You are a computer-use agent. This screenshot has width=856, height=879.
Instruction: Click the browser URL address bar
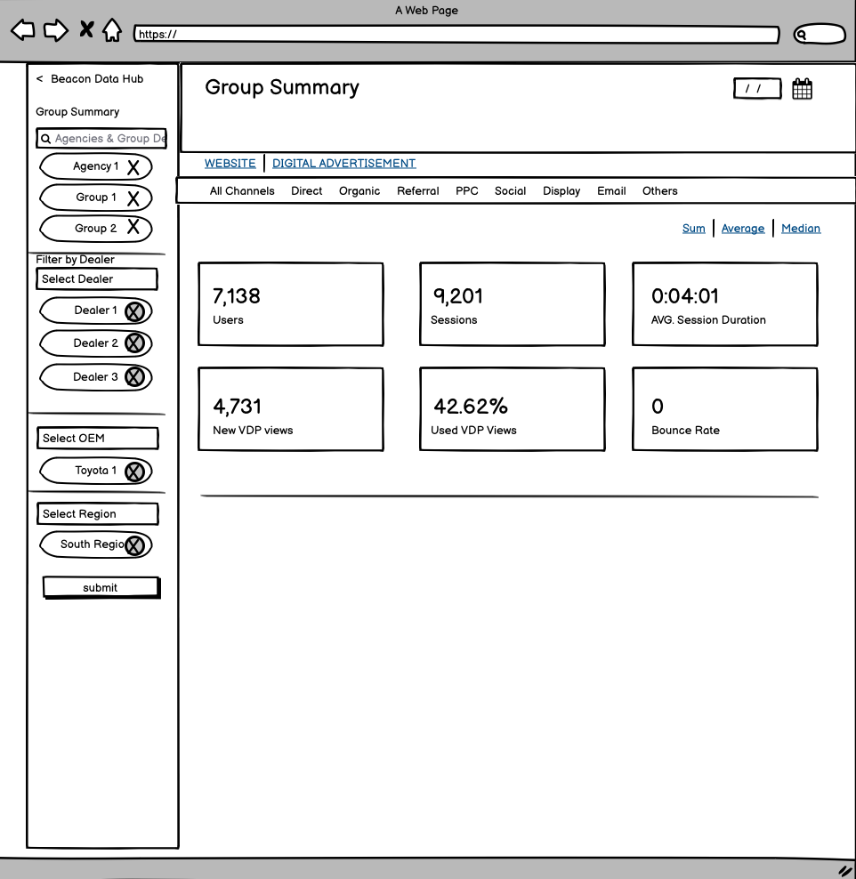click(x=456, y=34)
